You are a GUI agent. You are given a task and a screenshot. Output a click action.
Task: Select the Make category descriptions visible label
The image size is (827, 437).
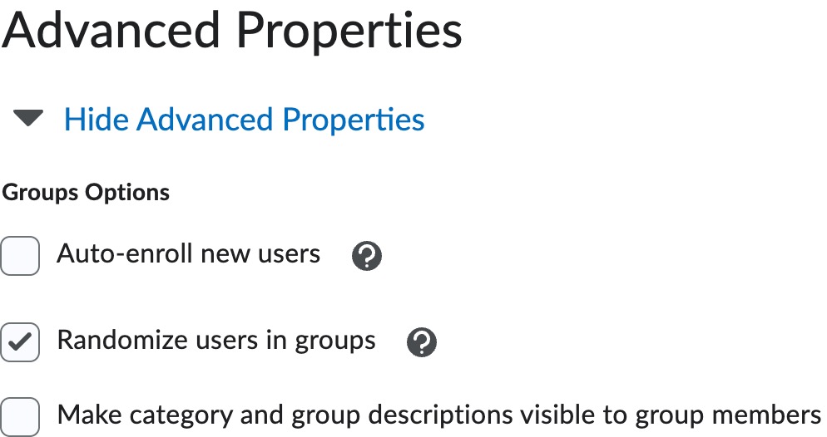pos(438,414)
